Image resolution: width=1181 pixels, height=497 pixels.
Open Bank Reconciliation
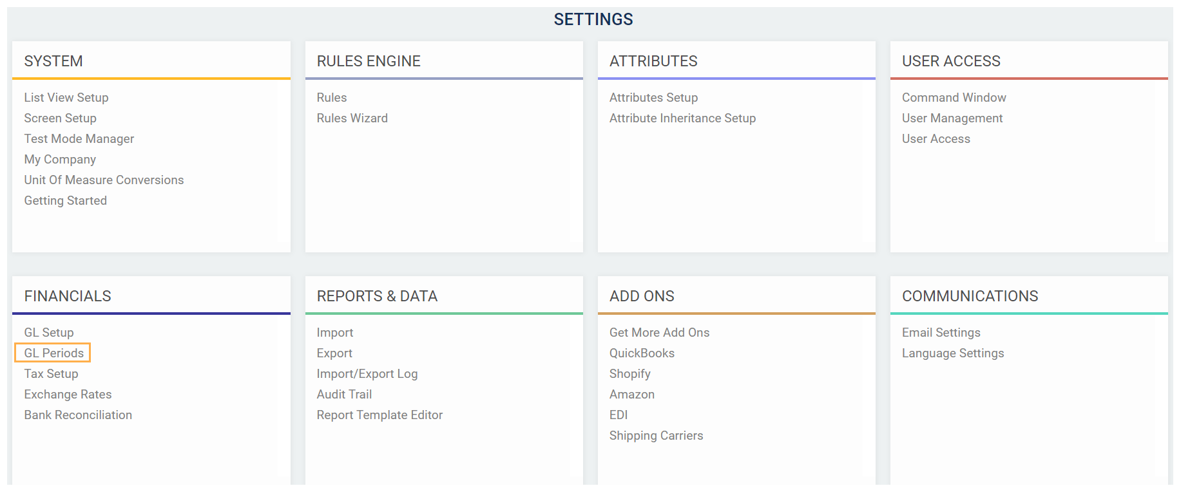coord(78,415)
